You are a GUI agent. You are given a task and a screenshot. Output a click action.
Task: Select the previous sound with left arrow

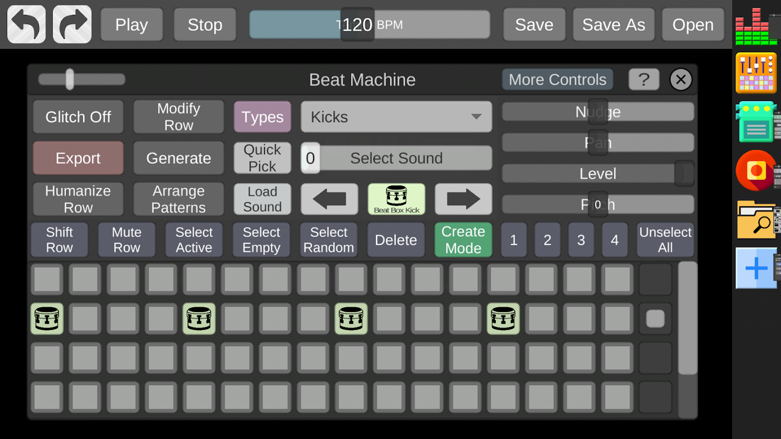(330, 199)
